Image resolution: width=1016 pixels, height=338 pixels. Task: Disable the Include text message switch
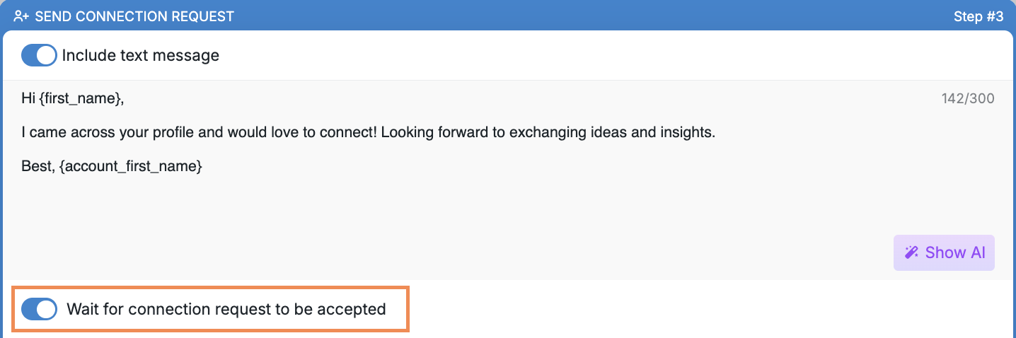coord(39,55)
